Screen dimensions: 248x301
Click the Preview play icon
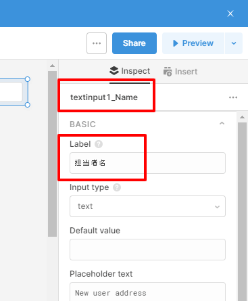(x=175, y=43)
